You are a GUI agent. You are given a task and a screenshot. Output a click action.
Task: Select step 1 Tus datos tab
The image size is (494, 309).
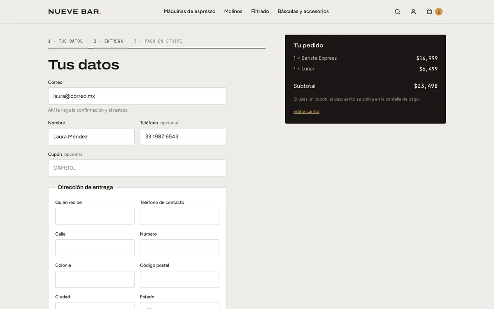tap(65, 41)
